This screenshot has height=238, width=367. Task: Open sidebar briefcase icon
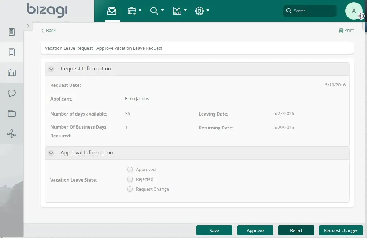click(12, 72)
